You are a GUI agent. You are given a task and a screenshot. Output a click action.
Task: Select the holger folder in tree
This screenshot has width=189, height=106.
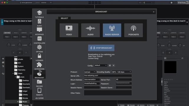point(23,91)
